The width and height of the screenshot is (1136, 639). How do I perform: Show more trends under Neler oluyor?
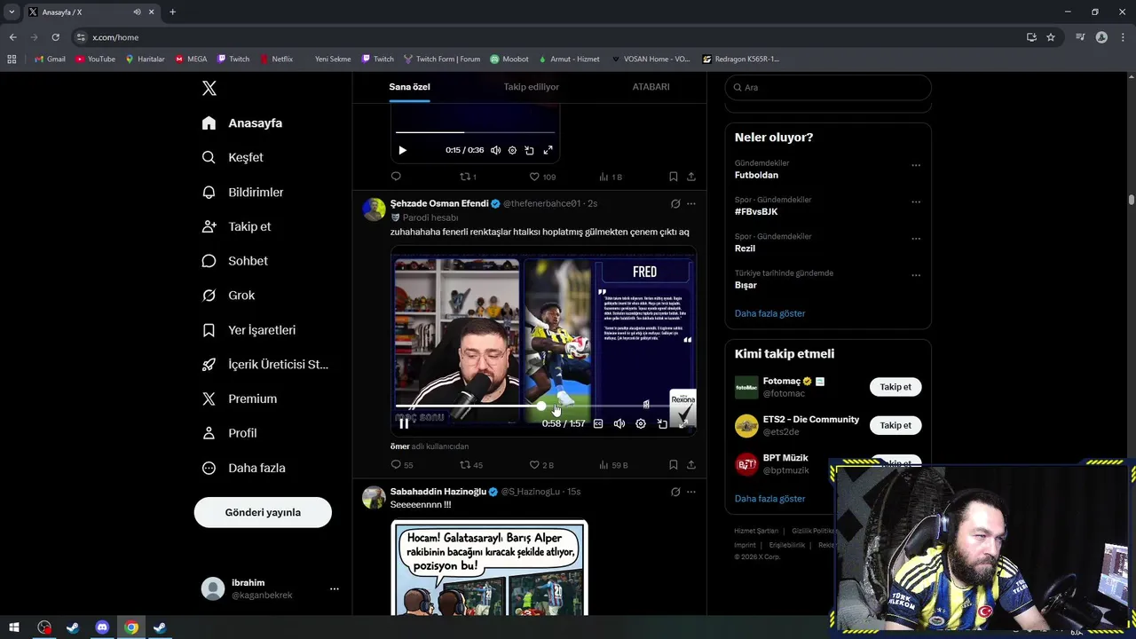pyautogui.click(x=769, y=313)
